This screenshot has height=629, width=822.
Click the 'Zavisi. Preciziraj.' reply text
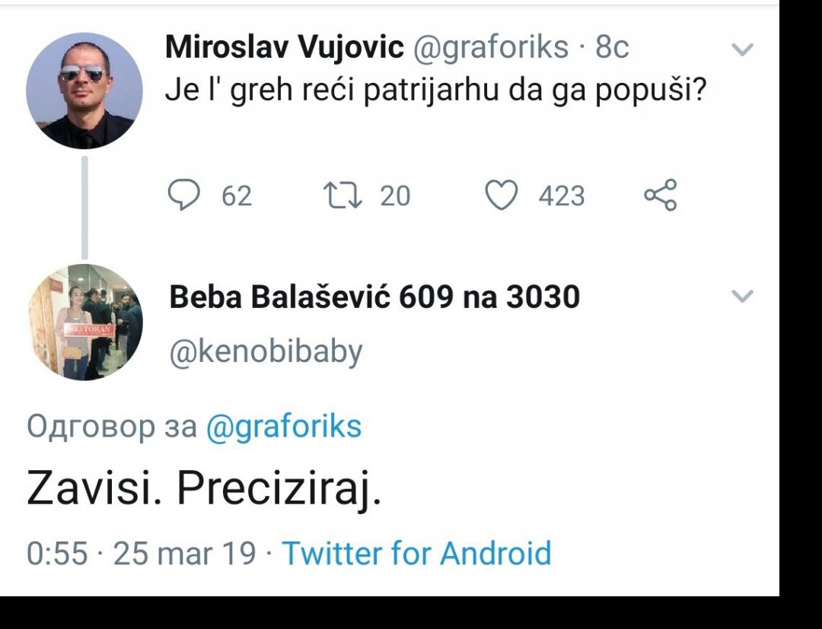[203, 491]
